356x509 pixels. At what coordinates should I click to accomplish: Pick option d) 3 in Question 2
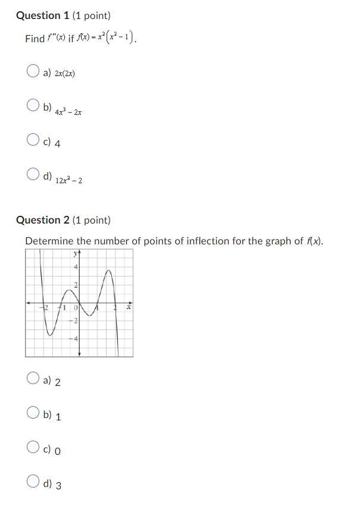click(33, 482)
